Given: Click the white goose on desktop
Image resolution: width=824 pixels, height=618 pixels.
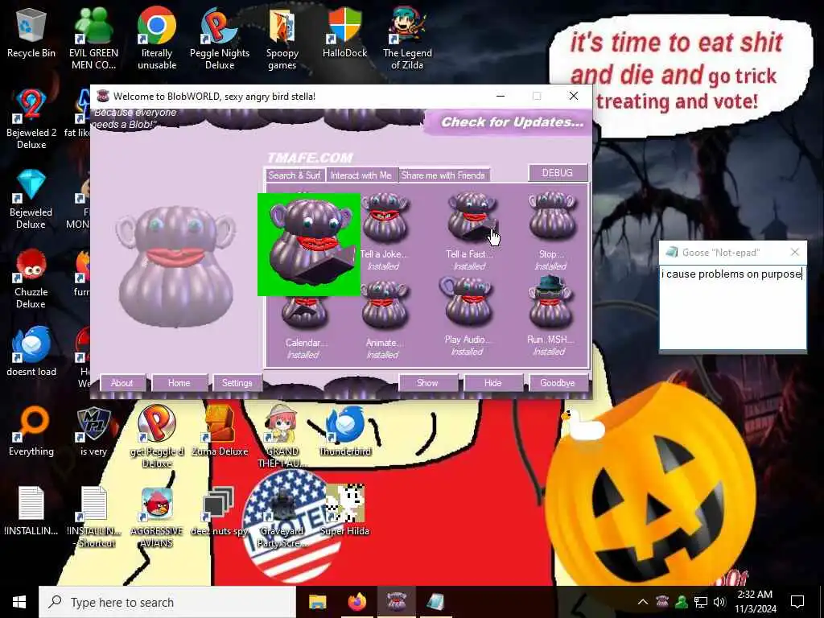Looking at the screenshot, I should point(583,425).
